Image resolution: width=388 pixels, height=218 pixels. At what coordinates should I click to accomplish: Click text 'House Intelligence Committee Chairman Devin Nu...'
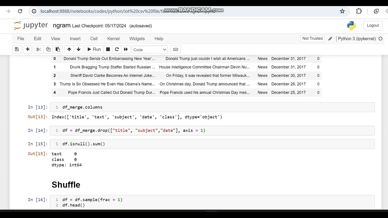[x=204, y=67]
